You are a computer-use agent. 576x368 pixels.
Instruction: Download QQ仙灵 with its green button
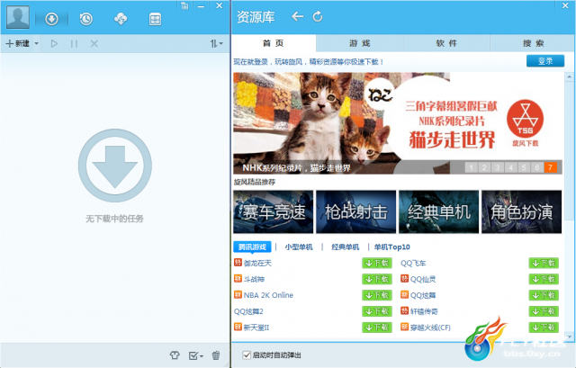544,279
